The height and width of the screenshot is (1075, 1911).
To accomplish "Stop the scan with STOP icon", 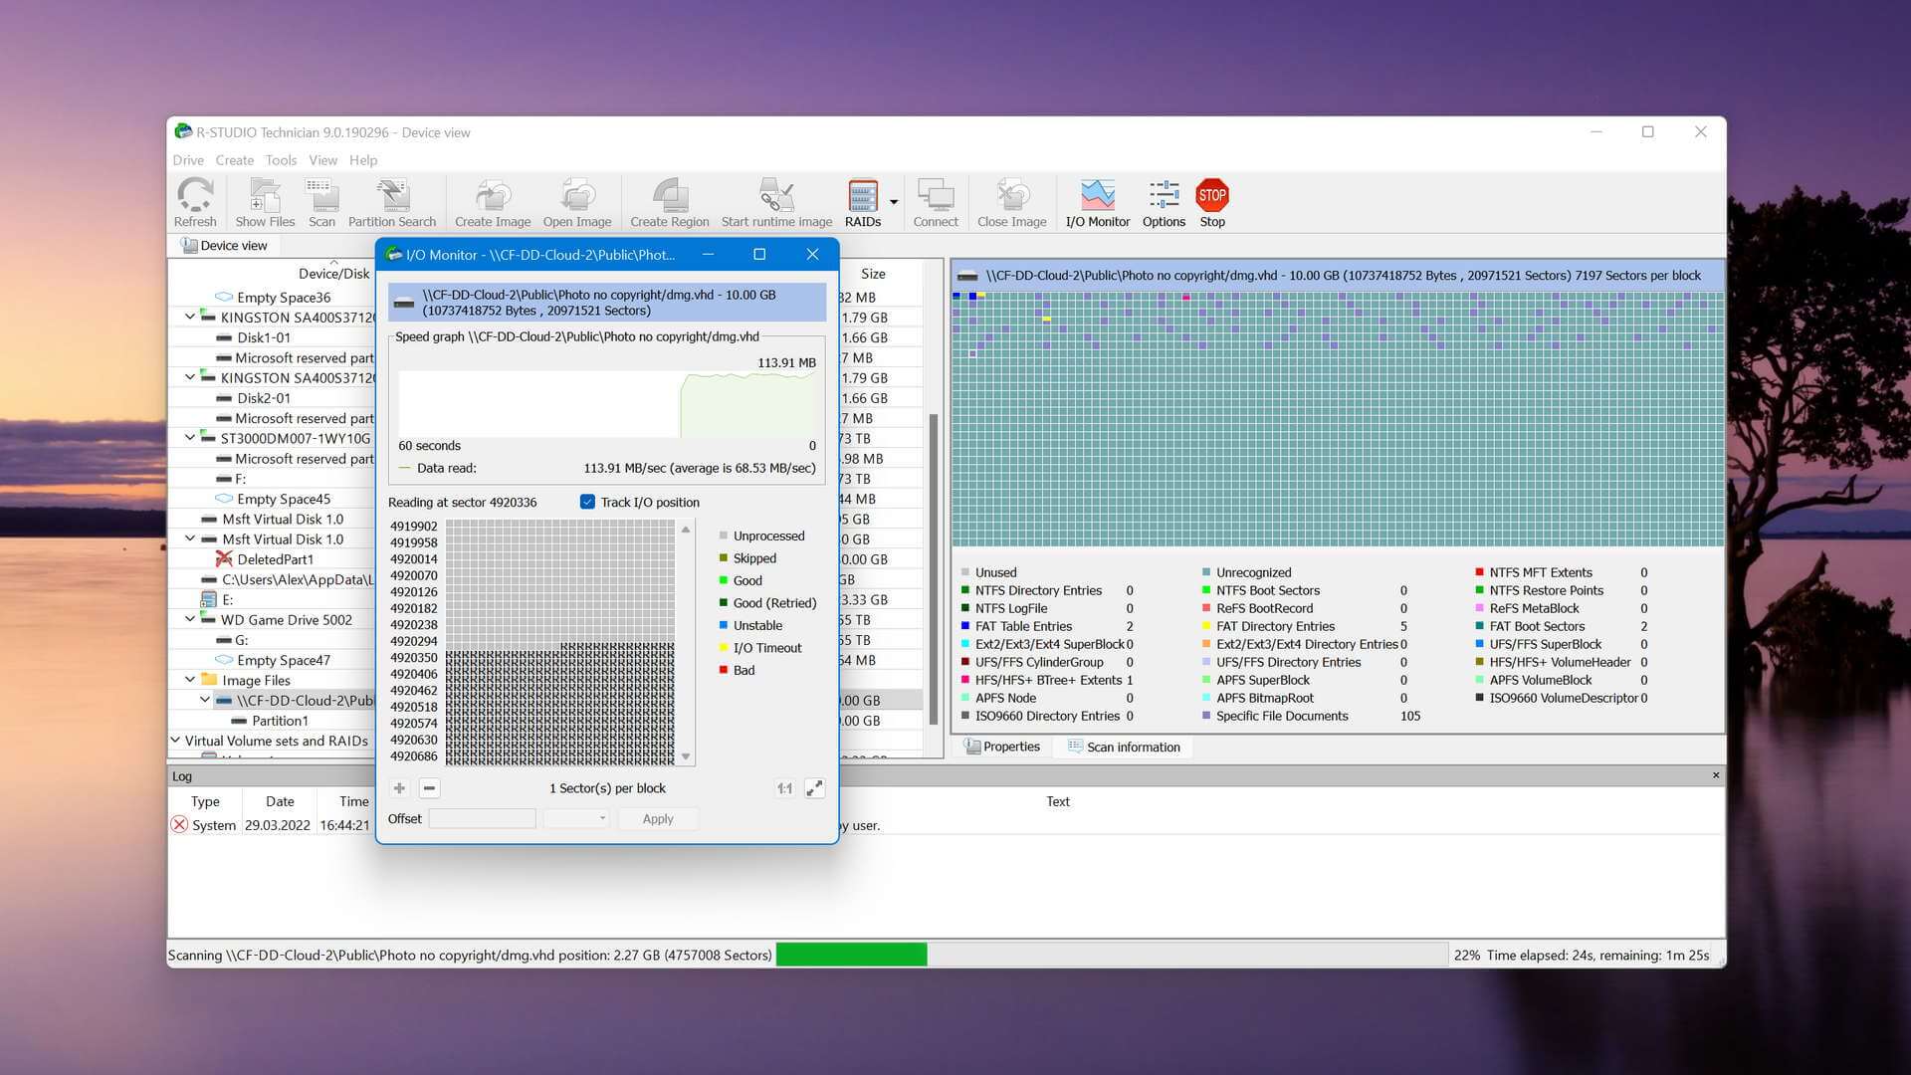I will 1212,202.
